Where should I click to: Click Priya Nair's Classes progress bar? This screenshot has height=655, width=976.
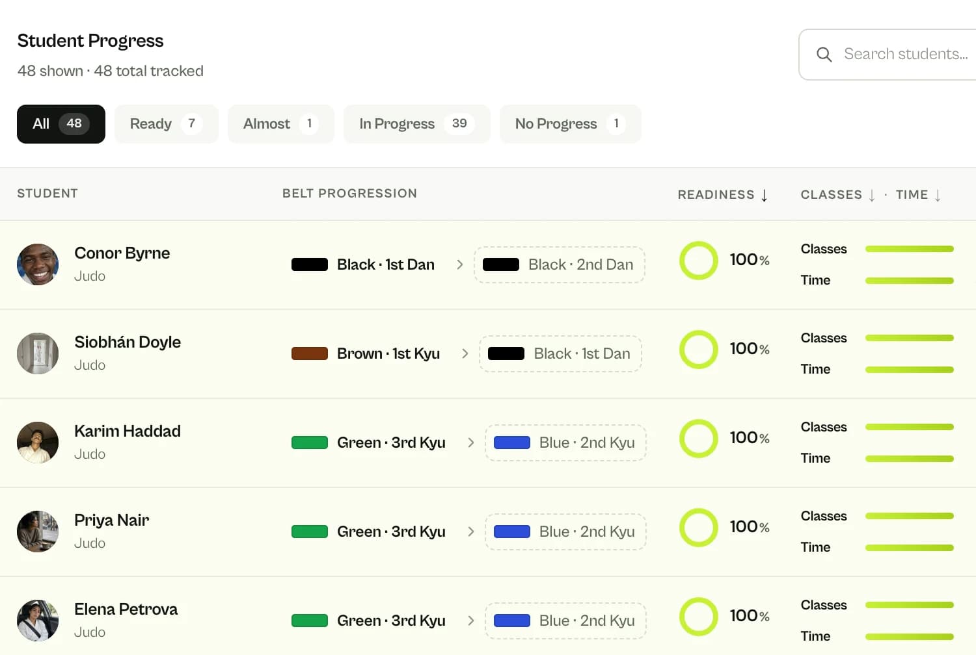point(910,516)
